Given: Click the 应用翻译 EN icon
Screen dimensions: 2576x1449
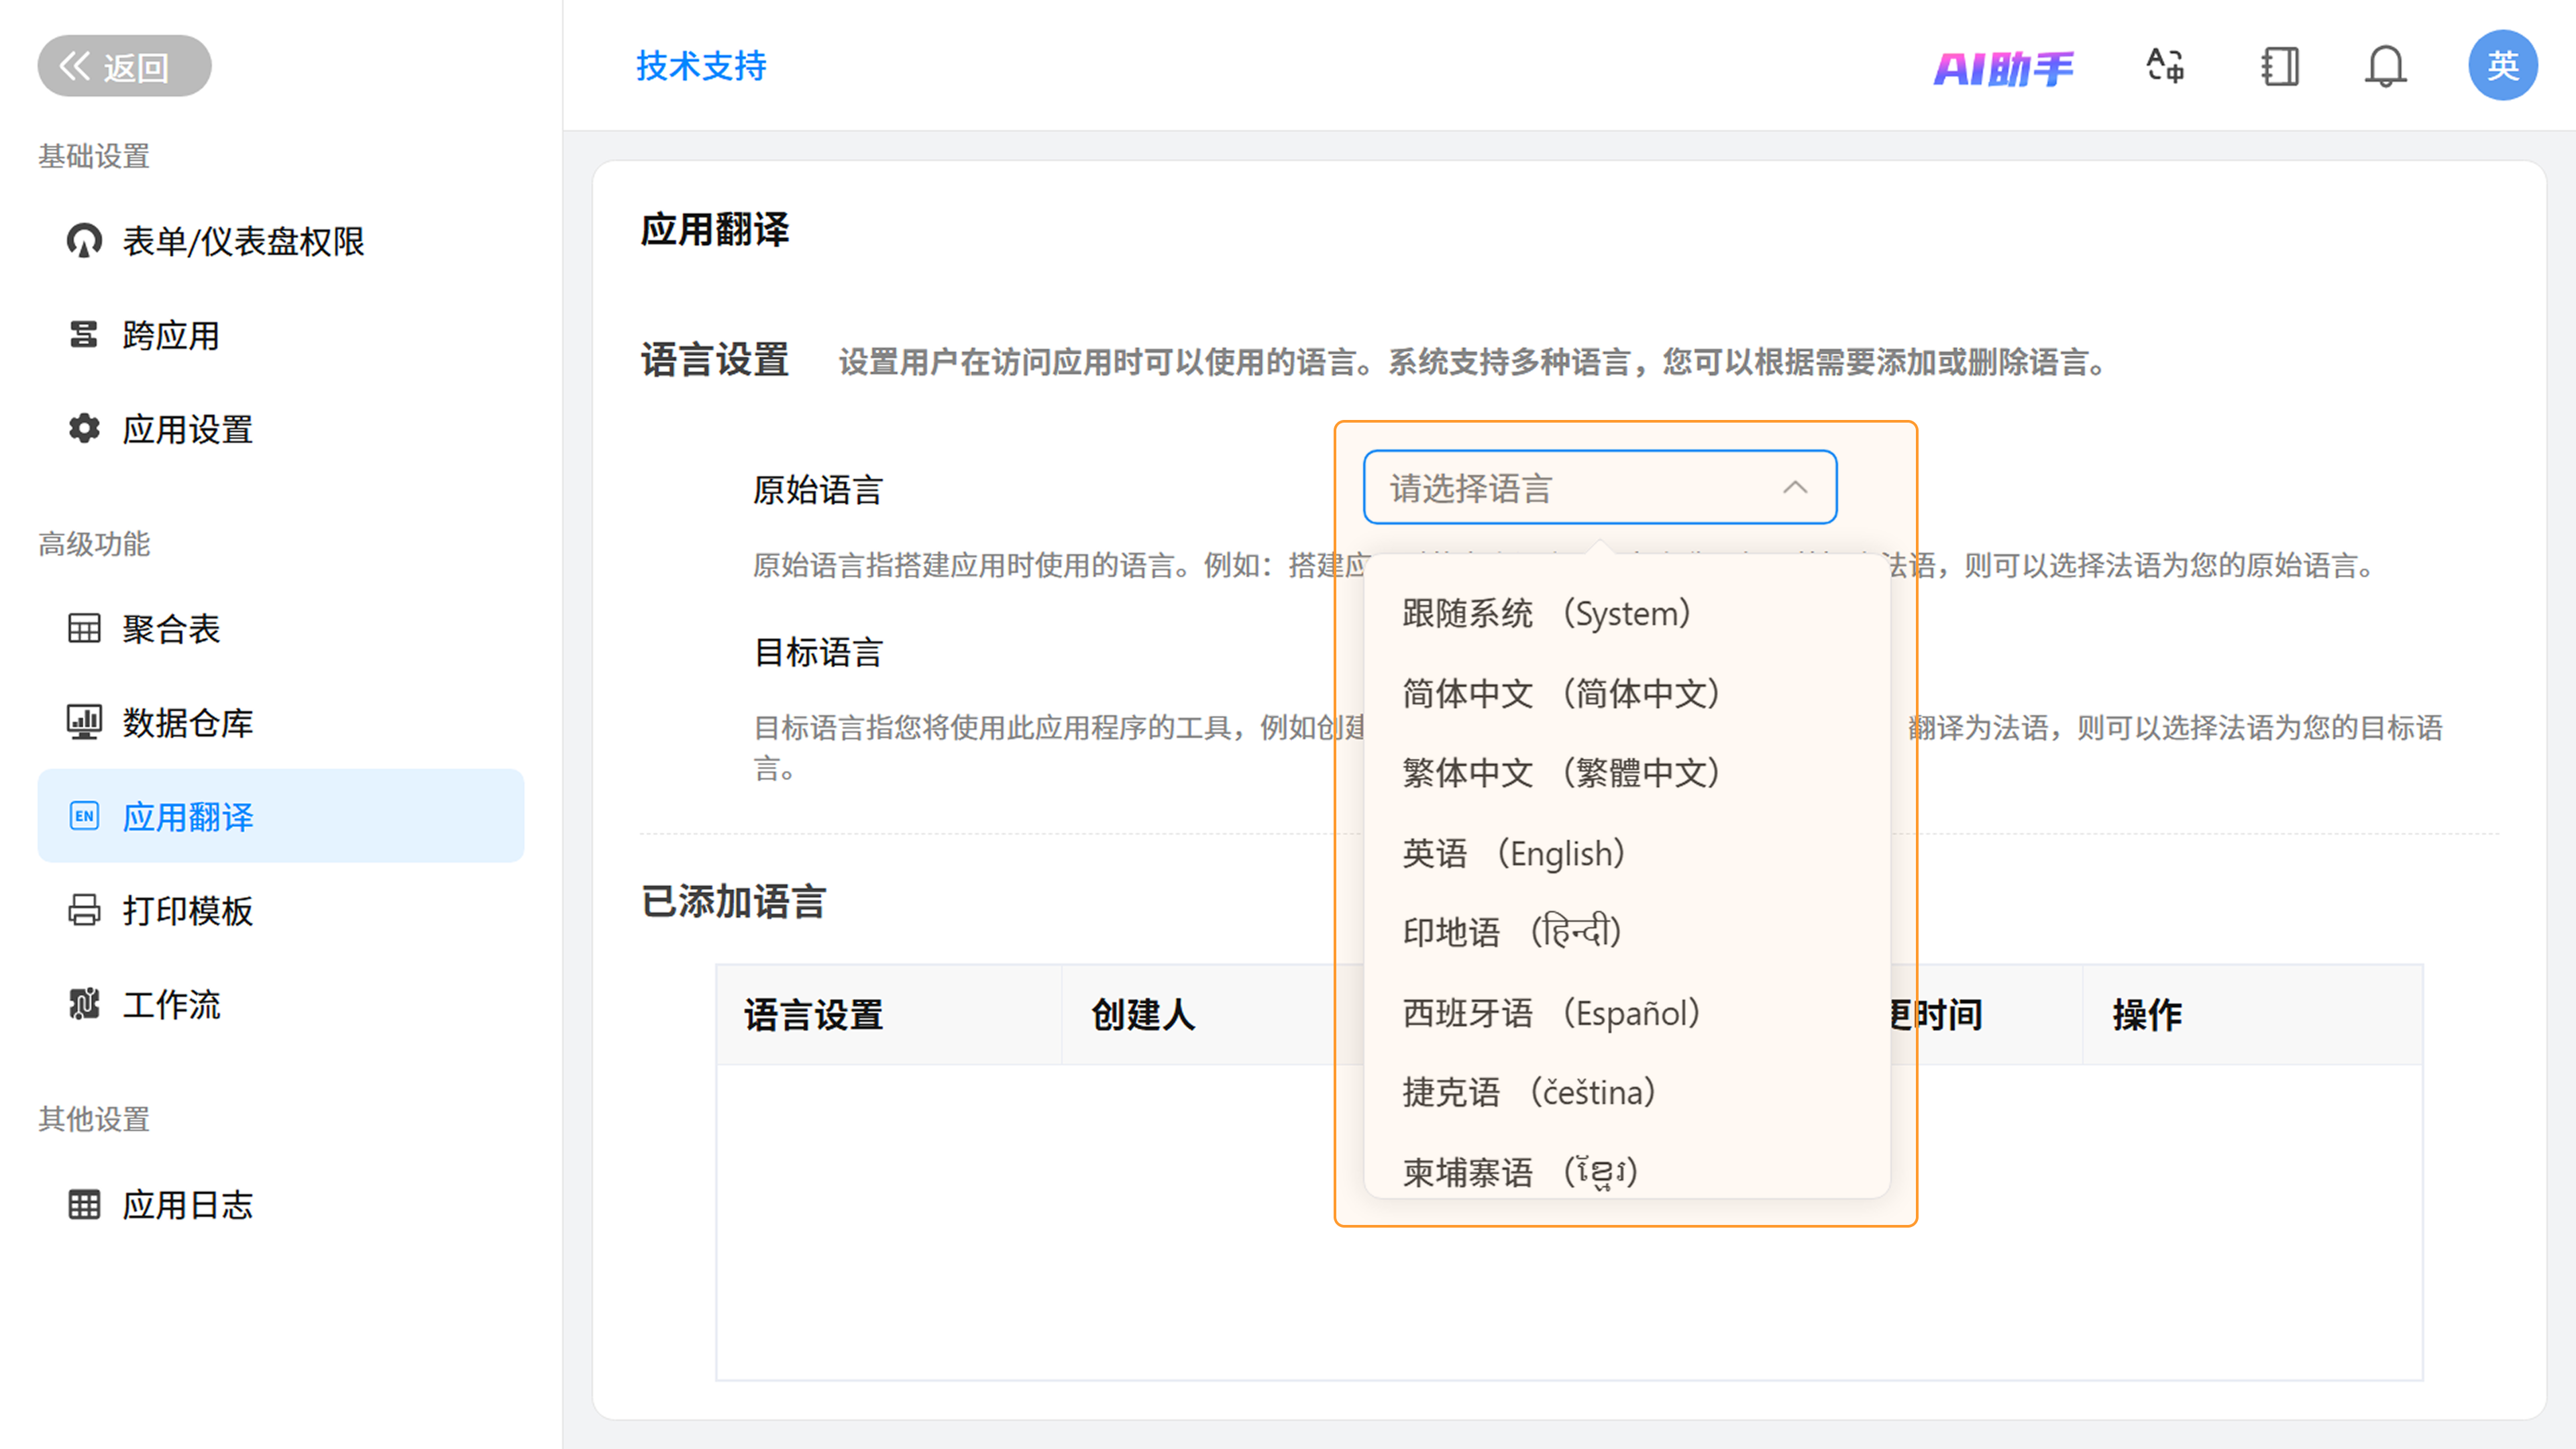Looking at the screenshot, I should point(84,816).
